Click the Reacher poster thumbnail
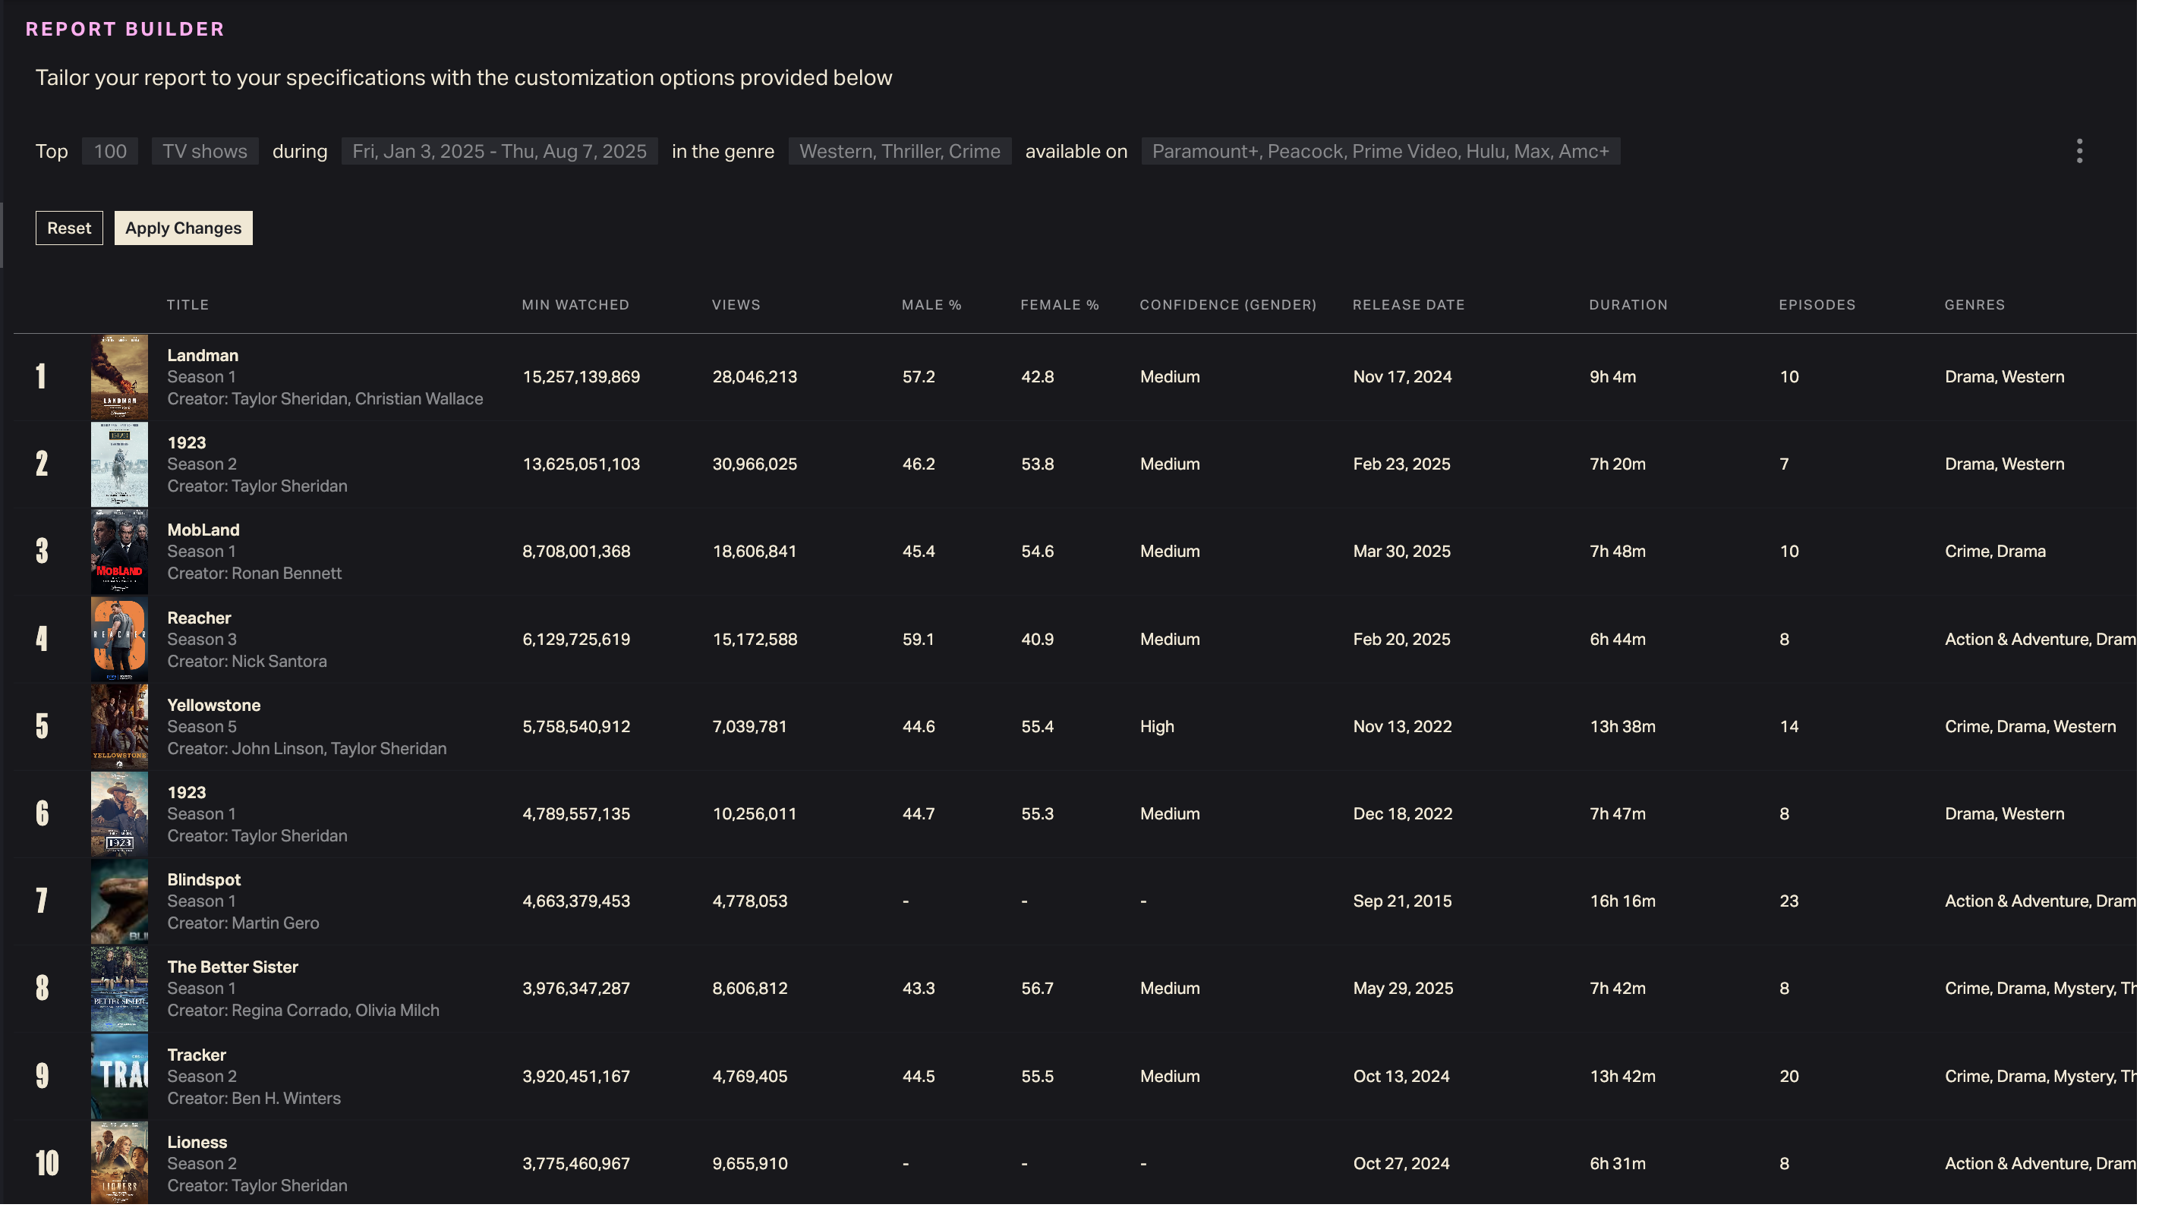The height and width of the screenshot is (1217, 2162). tap(119, 639)
